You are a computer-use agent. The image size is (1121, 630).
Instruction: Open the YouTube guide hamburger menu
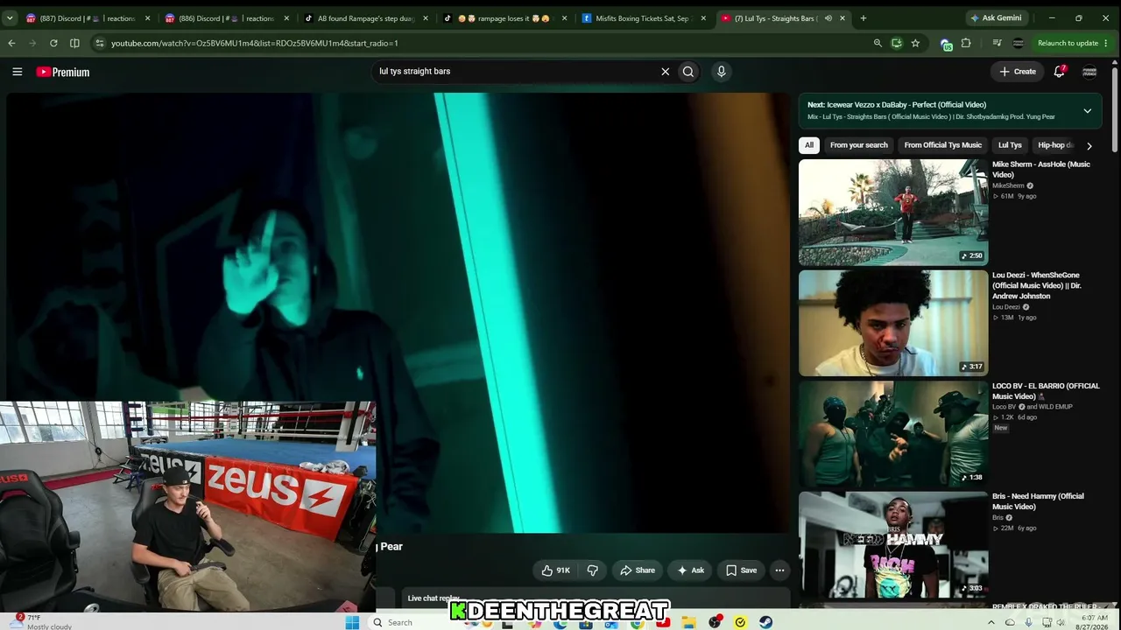tap(17, 72)
